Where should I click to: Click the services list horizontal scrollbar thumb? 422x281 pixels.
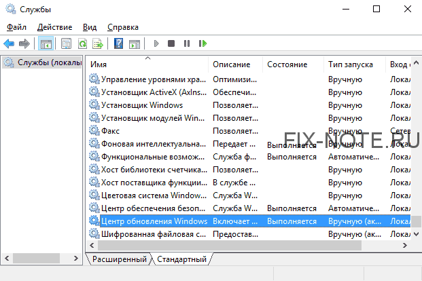(x=229, y=245)
